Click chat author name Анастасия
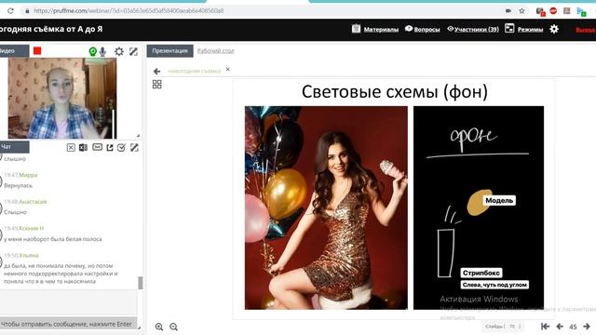Image resolution: width=596 pixels, height=335 pixels. click(33, 202)
